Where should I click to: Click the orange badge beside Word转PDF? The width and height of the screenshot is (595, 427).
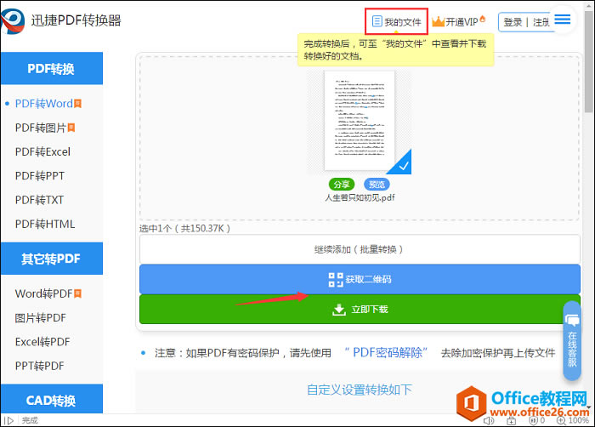(x=78, y=293)
